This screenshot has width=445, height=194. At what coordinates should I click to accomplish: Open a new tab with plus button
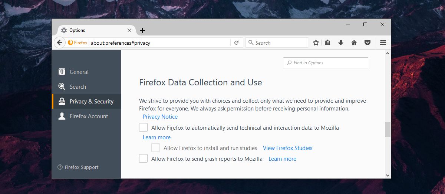[142, 30]
